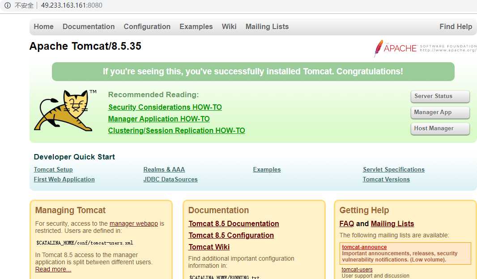Open Tomcat 8.5 Configuration link
This screenshot has width=477, height=279.
point(231,235)
